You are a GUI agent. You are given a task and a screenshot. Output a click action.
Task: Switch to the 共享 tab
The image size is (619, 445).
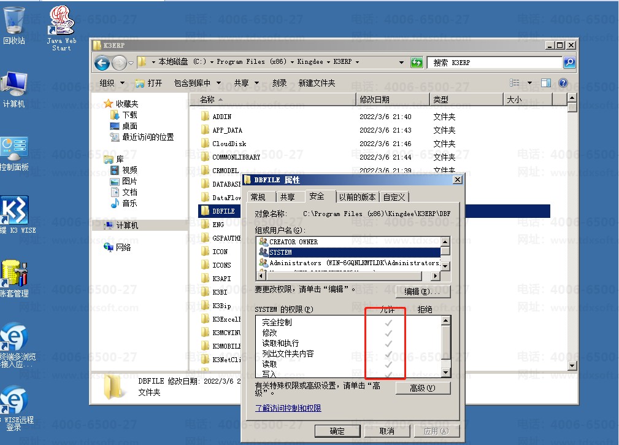tap(288, 197)
